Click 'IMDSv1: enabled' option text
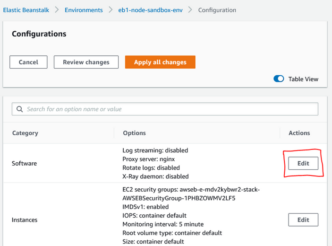The width and height of the screenshot is (332, 246). (145, 207)
